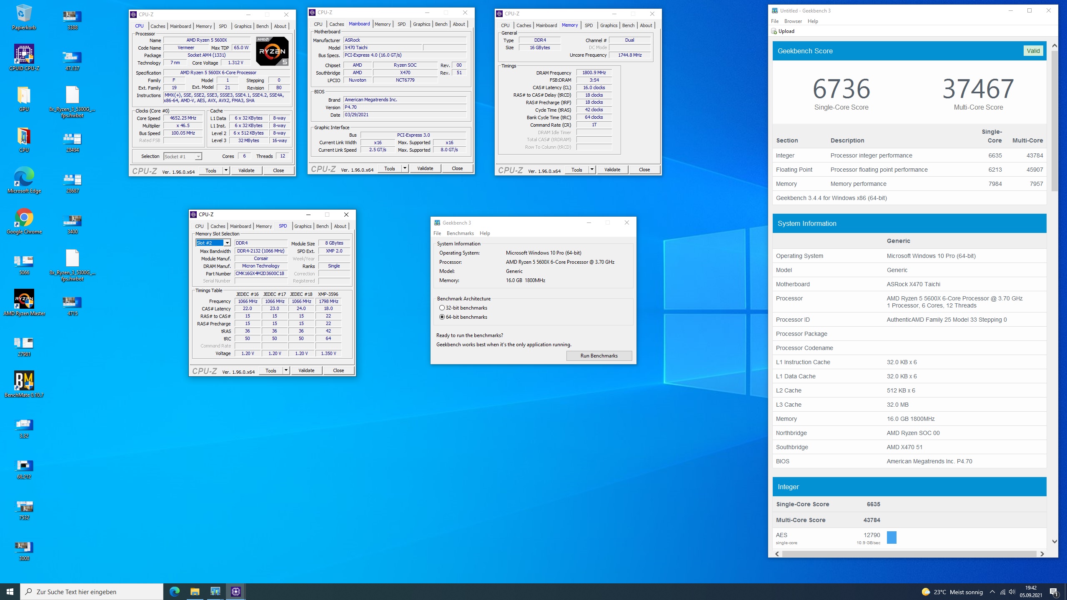Open File Explorer from the taskbar
This screenshot has height=600, width=1067.
pyautogui.click(x=195, y=592)
